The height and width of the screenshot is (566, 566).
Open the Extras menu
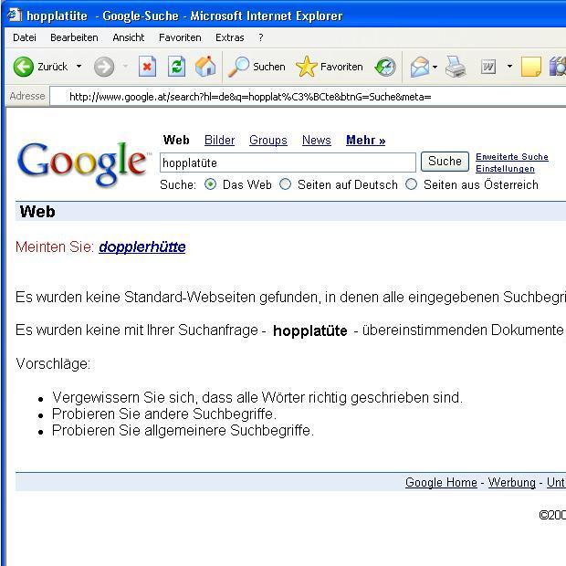(x=229, y=37)
